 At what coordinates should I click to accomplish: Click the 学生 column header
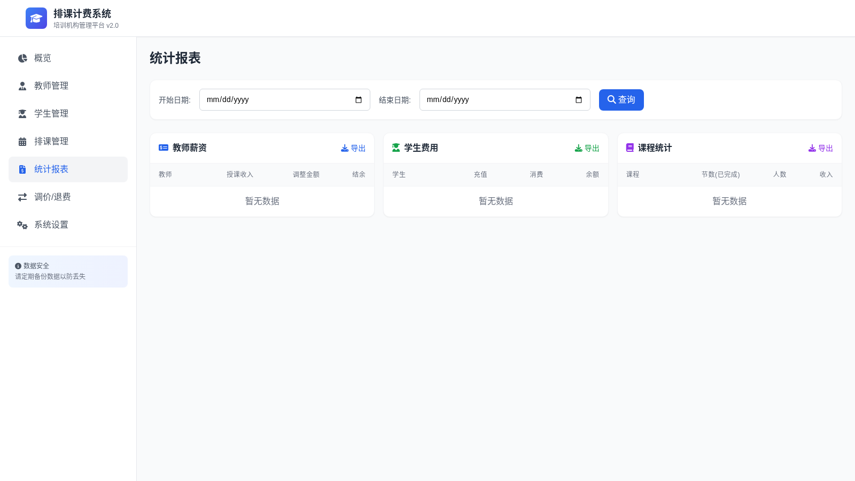click(x=399, y=175)
